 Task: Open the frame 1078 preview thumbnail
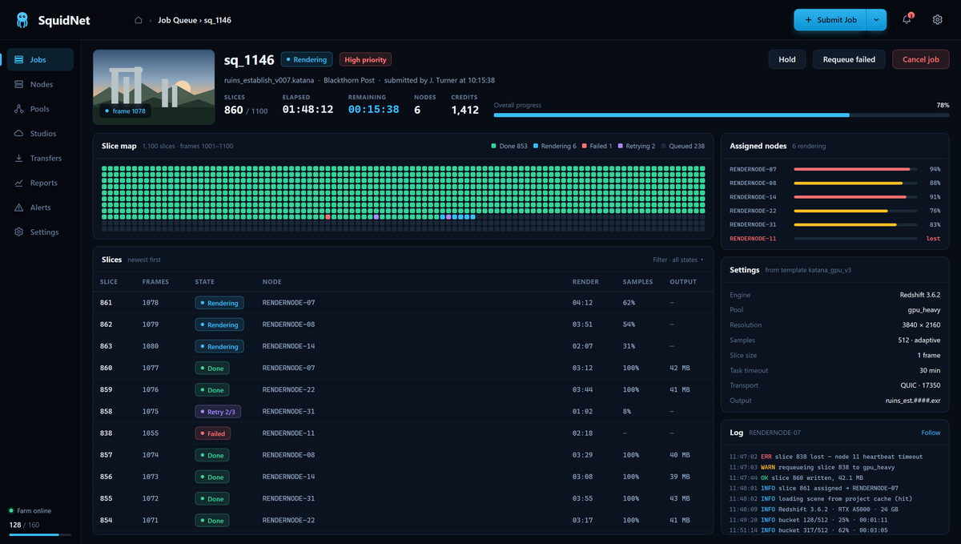154,87
